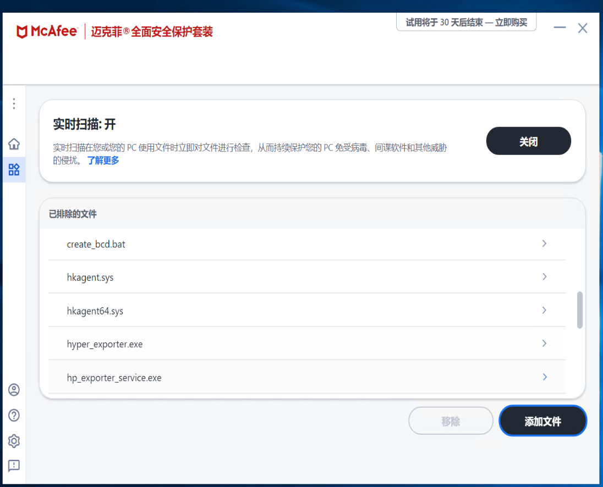Click the 了解更多 link
Viewport: 603px width, 487px height.
tap(103, 161)
